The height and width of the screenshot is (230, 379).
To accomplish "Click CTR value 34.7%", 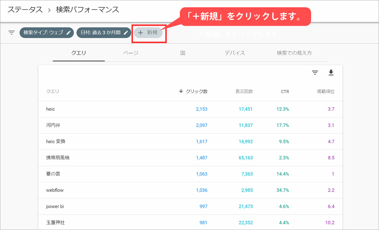I will tap(283, 190).
